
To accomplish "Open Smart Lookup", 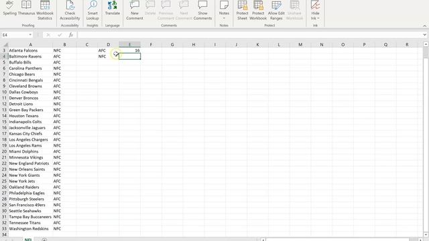I will point(93,11).
